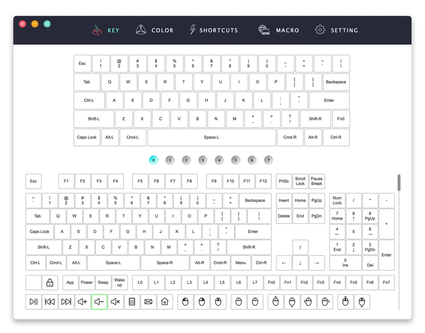Switch to layer 7
This screenshot has height=333, width=425.
pos(268,160)
